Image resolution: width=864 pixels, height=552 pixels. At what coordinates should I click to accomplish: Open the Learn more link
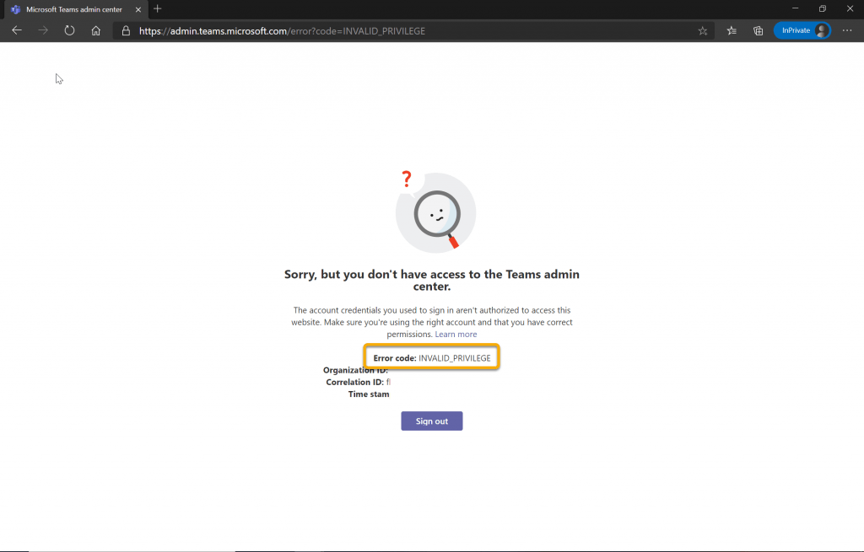pyautogui.click(x=456, y=334)
